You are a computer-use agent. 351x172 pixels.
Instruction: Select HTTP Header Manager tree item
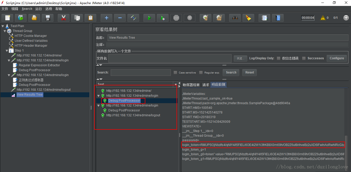pyautogui.click(x=31, y=46)
